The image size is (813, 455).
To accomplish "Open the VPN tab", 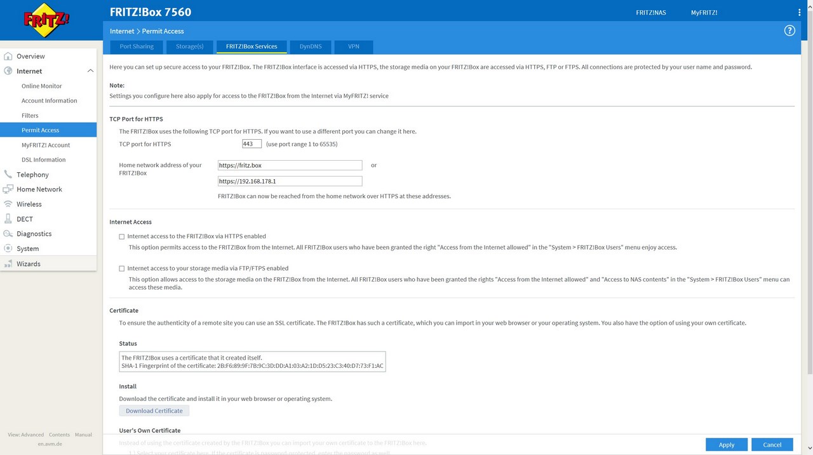I will (354, 46).
